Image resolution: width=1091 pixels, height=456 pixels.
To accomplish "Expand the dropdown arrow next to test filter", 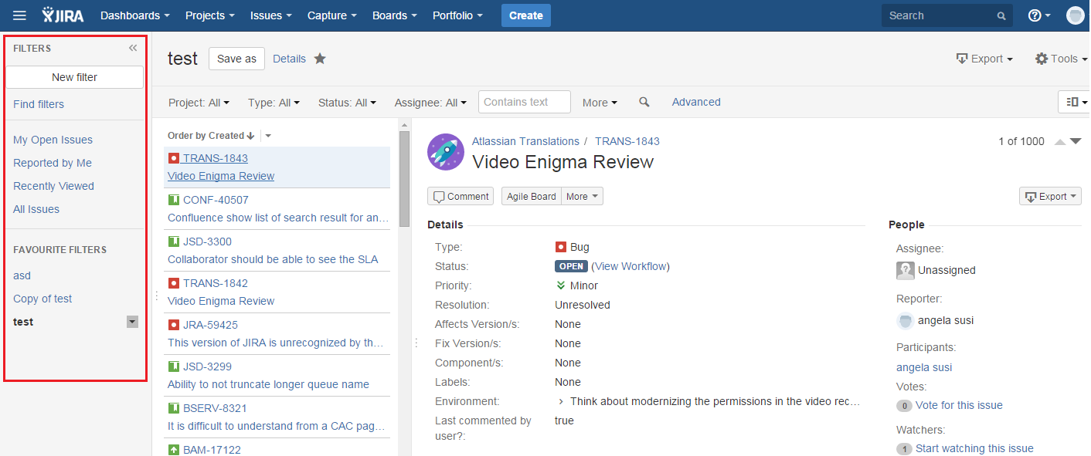I will tap(132, 322).
